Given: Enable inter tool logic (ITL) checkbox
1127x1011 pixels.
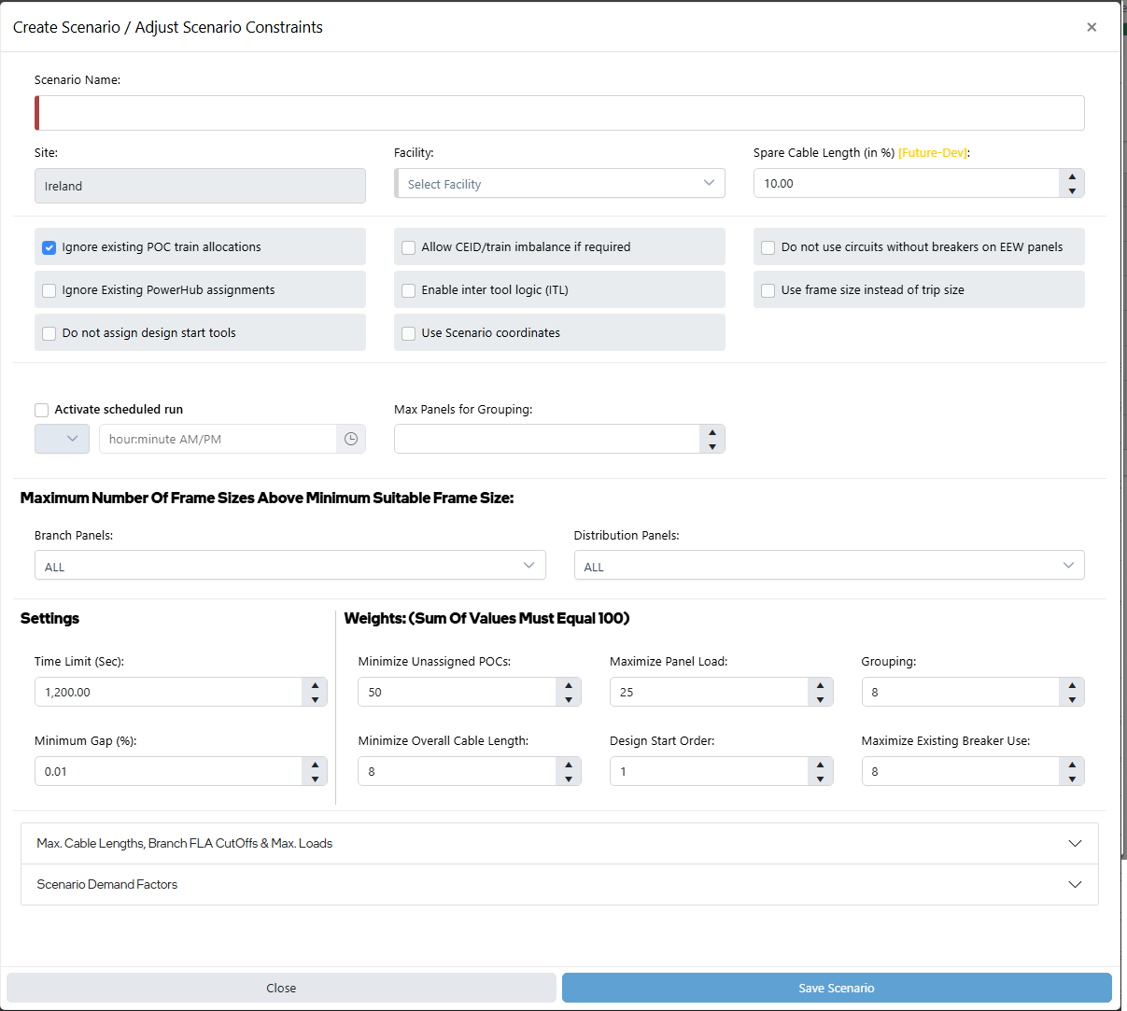Looking at the screenshot, I should point(409,290).
